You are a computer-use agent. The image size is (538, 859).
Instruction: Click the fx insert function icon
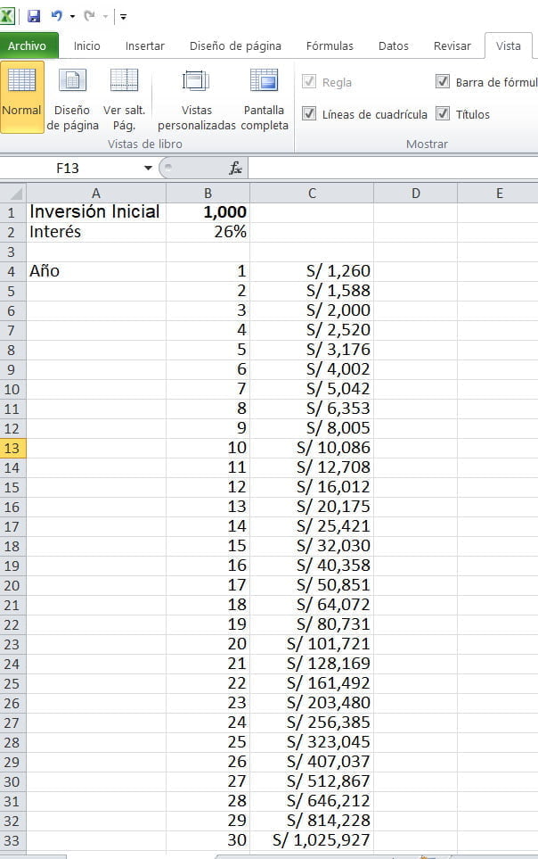pos(236,168)
